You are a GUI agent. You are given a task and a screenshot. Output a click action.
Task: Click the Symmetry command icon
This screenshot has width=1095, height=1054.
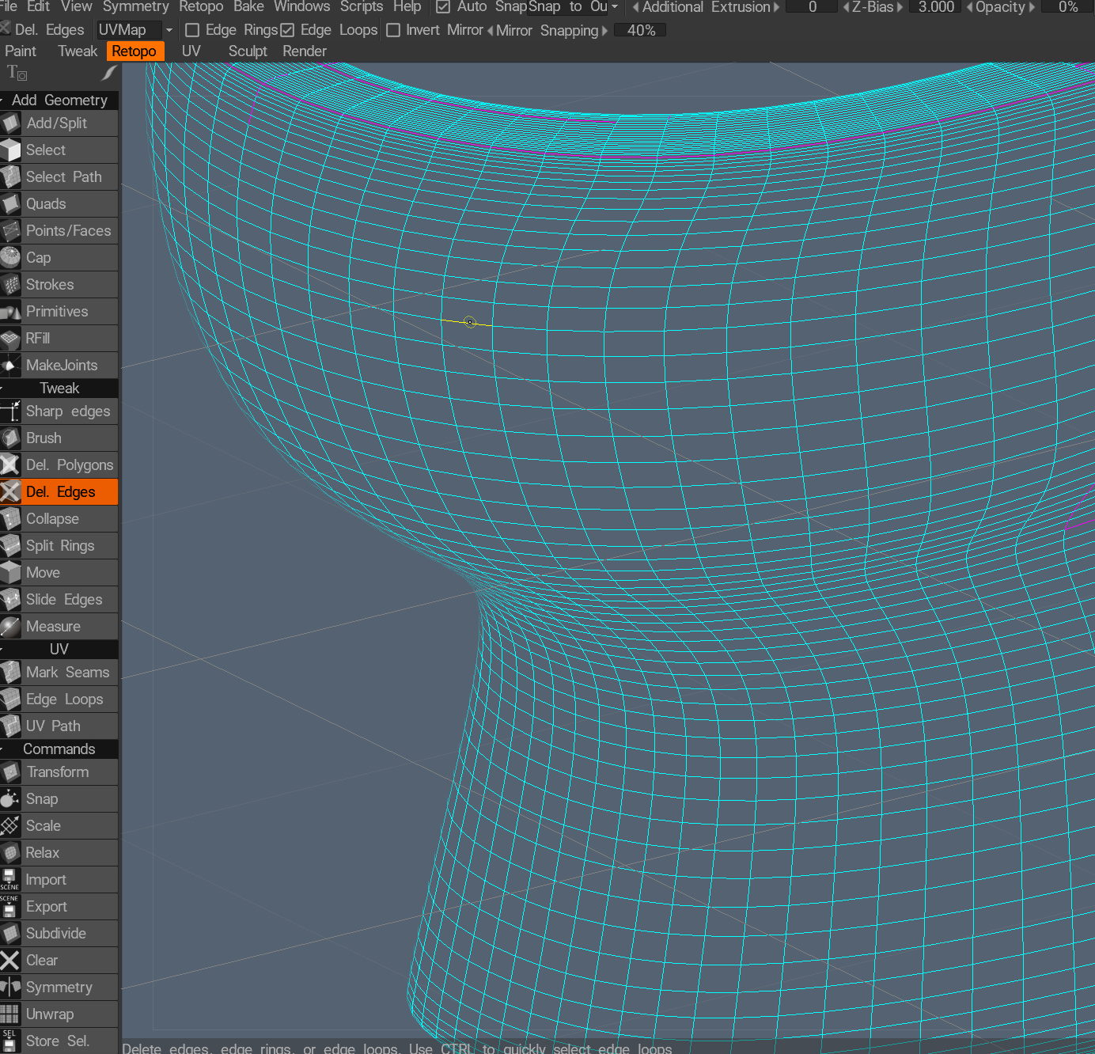(x=10, y=988)
